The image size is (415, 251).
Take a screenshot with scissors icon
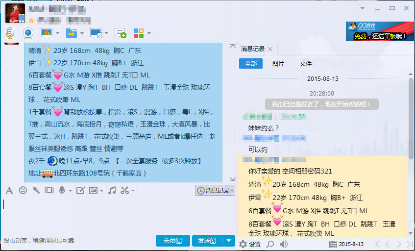point(124,190)
